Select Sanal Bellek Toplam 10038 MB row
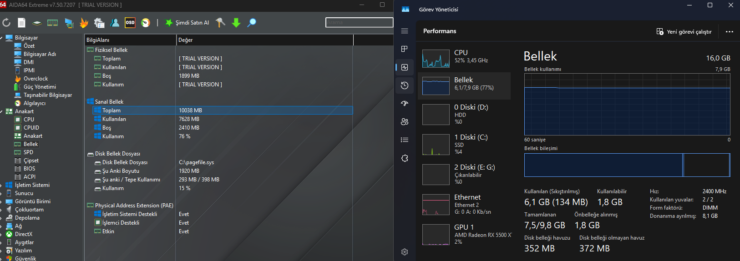 223,110
